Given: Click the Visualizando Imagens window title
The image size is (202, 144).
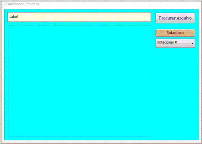Looking at the screenshot, I should click(22, 4).
